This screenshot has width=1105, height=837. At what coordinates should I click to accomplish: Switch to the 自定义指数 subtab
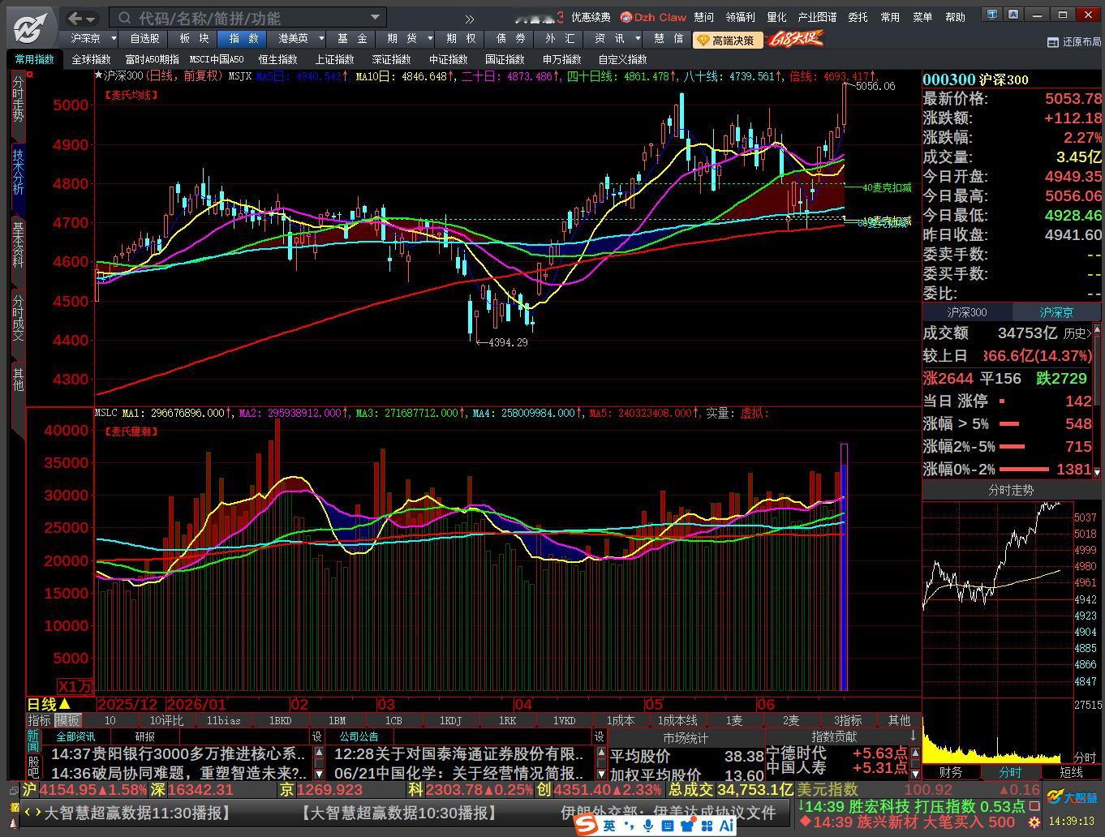(622, 59)
